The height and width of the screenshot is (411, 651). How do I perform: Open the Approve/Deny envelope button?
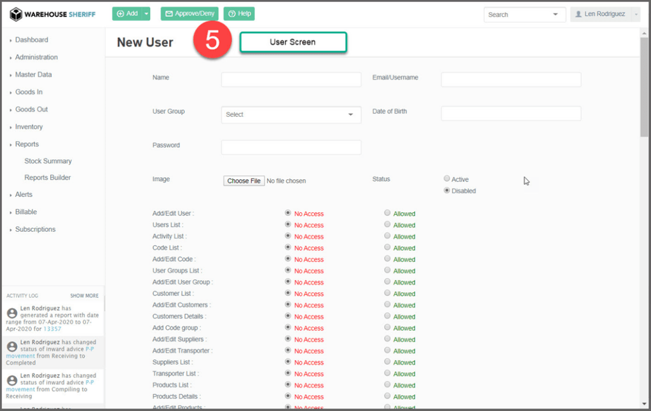pyautogui.click(x=189, y=13)
